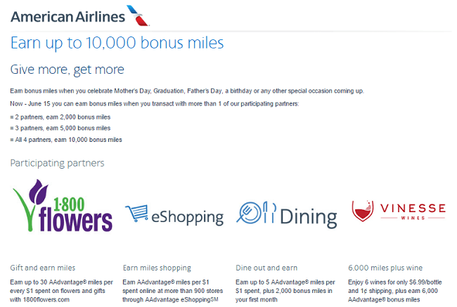Click the Dining knife and fork symbol
This screenshot has width=457, height=307.
pyautogui.click(x=269, y=212)
